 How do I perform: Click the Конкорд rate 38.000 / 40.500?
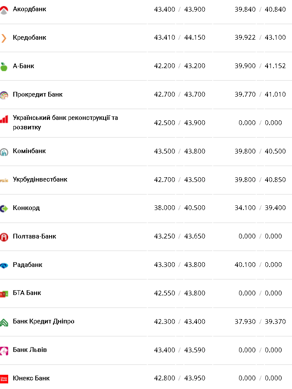[180, 208]
